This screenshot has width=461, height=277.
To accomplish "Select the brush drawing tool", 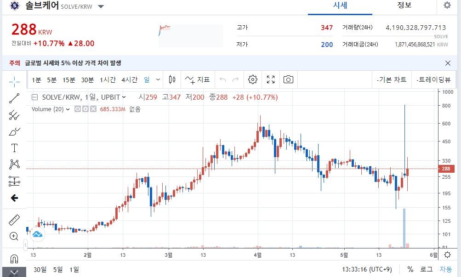I will (14, 131).
